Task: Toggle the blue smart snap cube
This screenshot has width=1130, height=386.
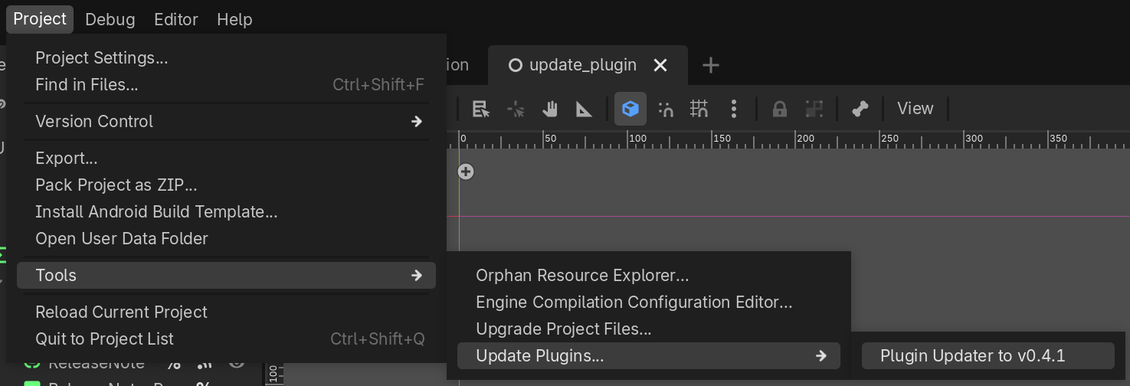Action: 631,109
